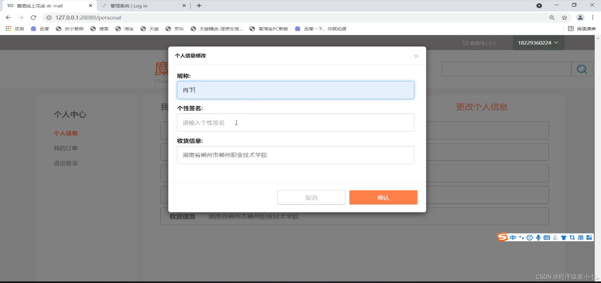Image resolution: width=601 pixels, height=283 pixels.
Task: Go forward in browser history
Action: coord(21,17)
